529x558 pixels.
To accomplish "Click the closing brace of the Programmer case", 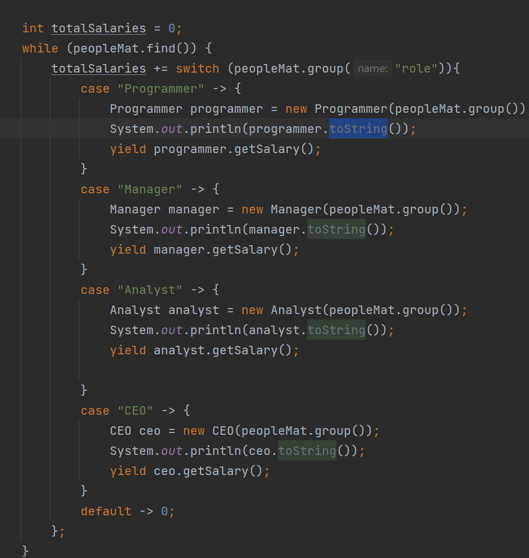I will coord(84,168).
